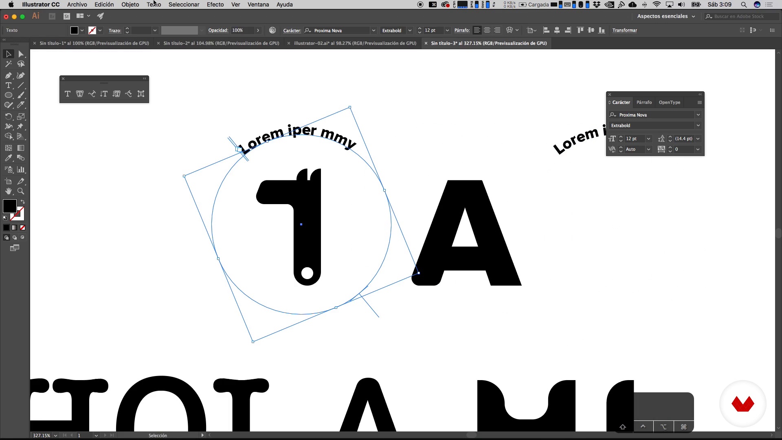Pick Touch Type tool in floating panel
782x440 pixels.
(x=141, y=94)
